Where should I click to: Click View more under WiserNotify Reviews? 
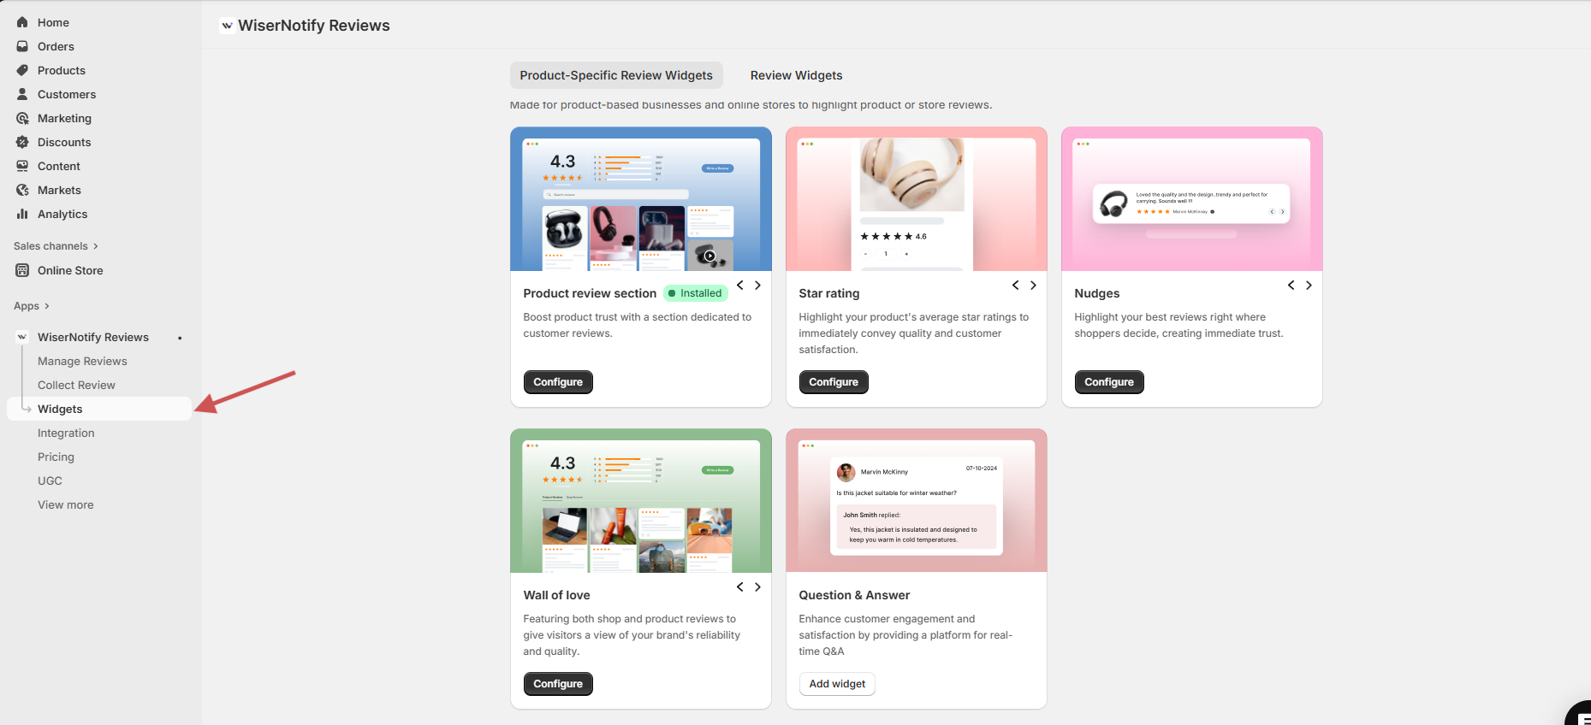click(x=66, y=504)
